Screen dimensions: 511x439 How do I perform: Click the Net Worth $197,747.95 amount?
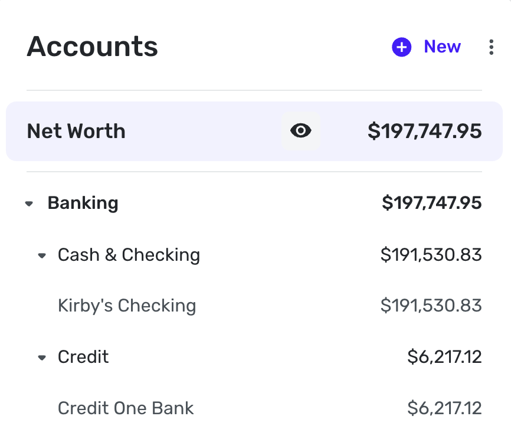tap(424, 131)
